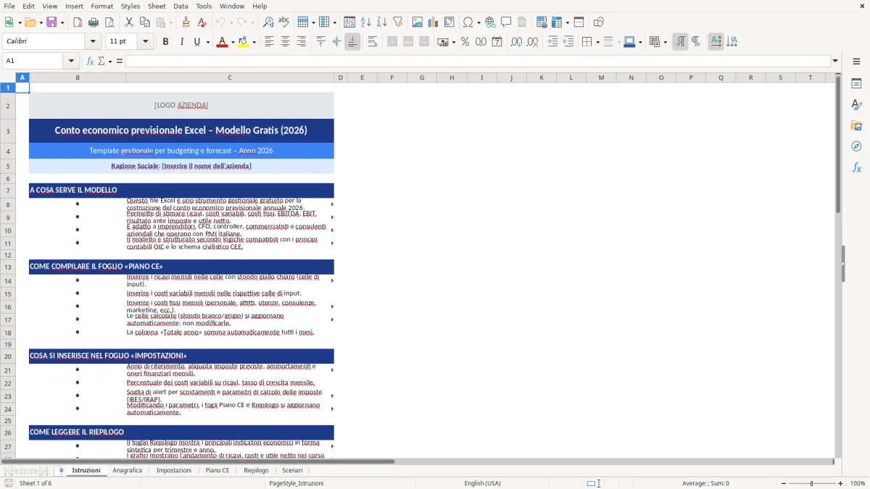
Task: Sort ascending A to Z
Action: (365, 22)
